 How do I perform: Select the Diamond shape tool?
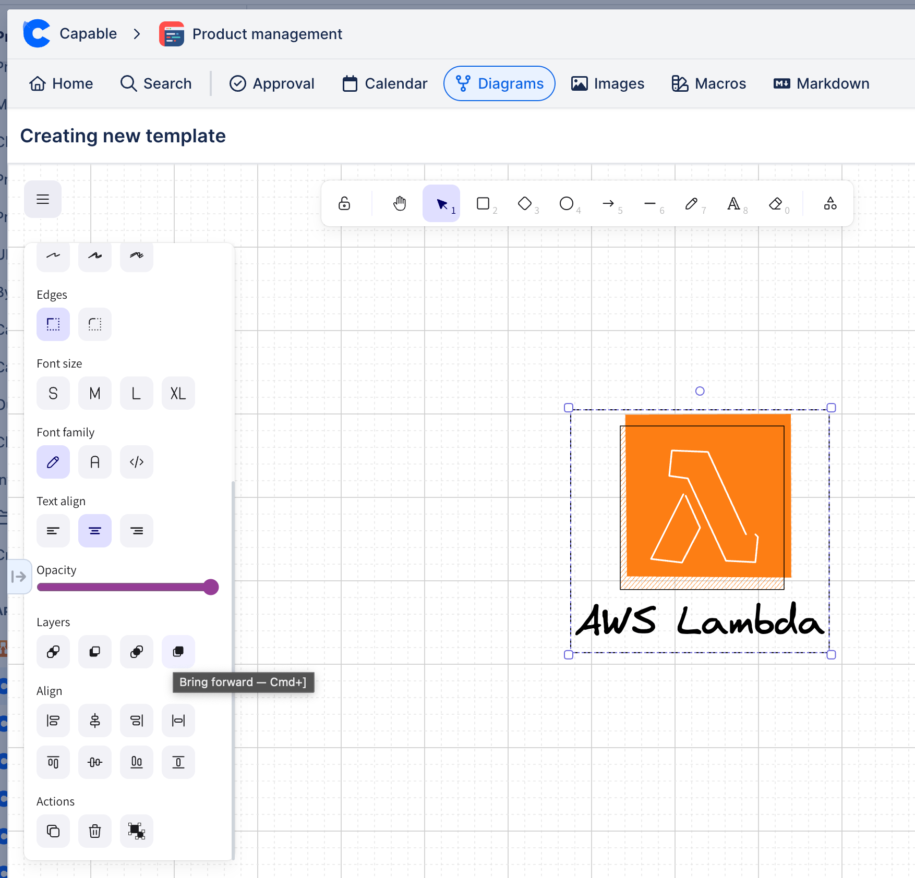[525, 203]
